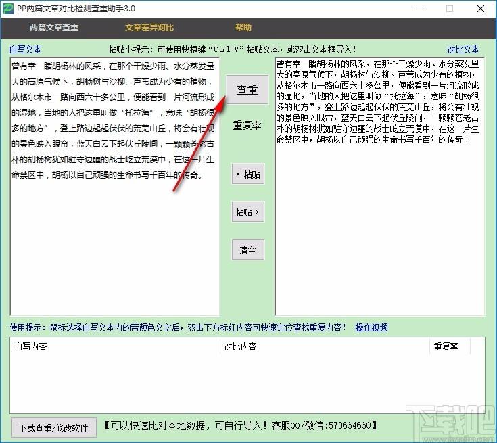Viewport: 497px width, 443px height.
Task: Switch to the 文章差异对比 tab
Action: (149, 28)
